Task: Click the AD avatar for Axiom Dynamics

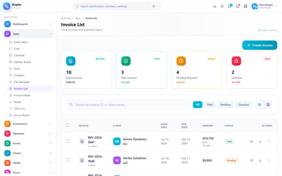Action: 117,141
